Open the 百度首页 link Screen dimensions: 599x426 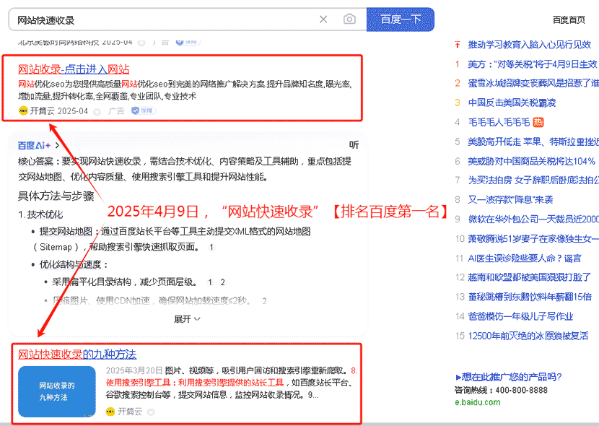(569, 19)
